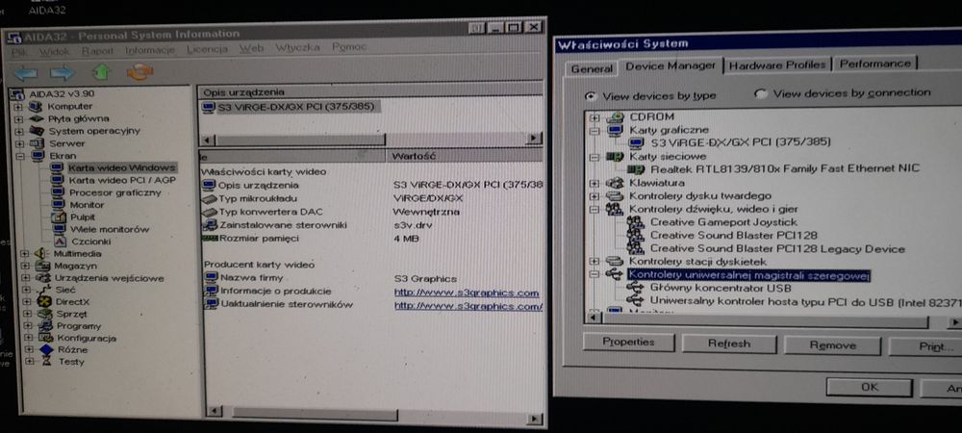Select Wiele monitorów item
The height and width of the screenshot is (433, 962).
coord(110,229)
